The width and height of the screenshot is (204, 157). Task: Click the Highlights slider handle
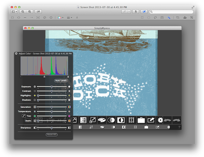[38, 96]
